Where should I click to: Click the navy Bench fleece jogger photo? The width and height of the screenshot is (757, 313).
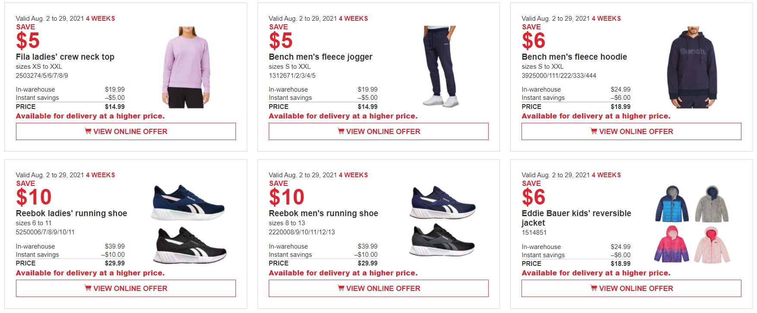pyautogui.click(x=440, y=66)
